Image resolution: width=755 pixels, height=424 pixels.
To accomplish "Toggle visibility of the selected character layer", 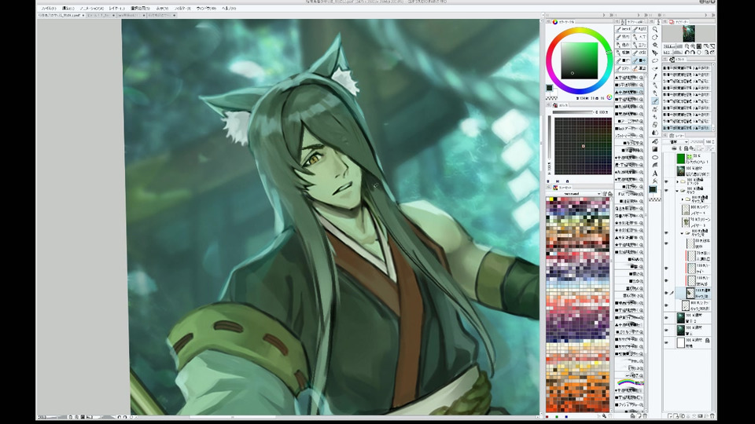I will pyautogui.click(x=667, y=292).
